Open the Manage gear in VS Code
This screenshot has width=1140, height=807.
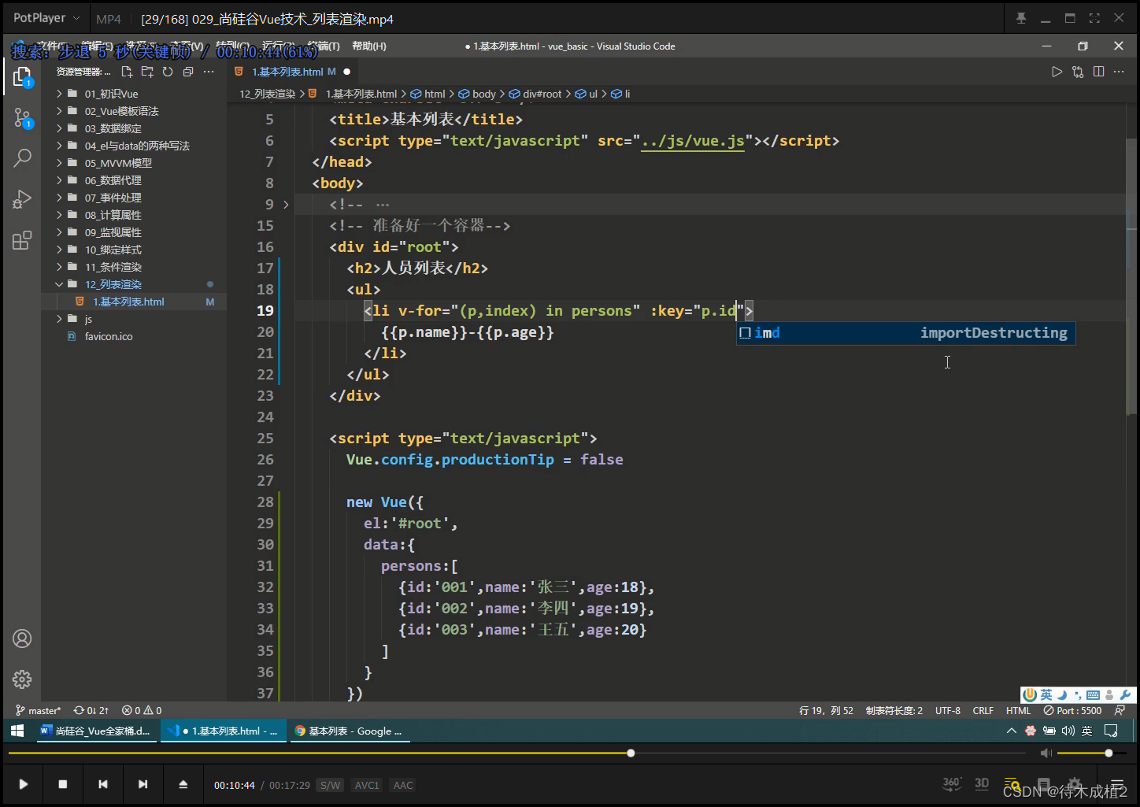click(22, 679)
